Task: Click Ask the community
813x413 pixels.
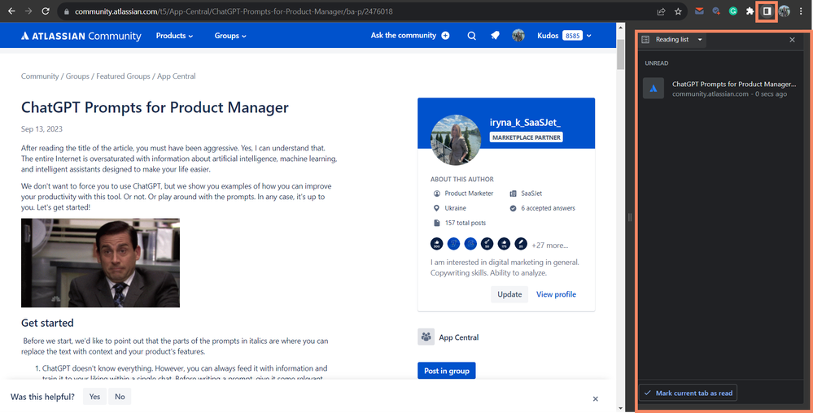Action: [x=409, y=35]
